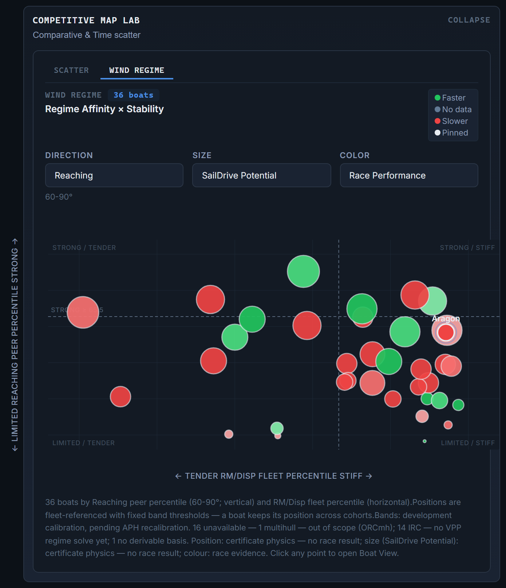
Task: Open the pinned Aragon boat bubble
Action: coord(446,332)
